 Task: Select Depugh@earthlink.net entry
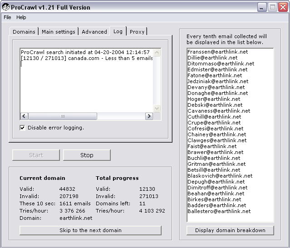point(216,182)
